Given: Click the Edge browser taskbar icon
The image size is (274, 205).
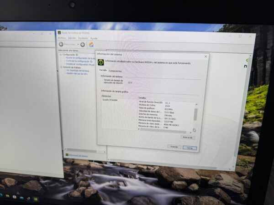Looking at the screenshot, I should click(x=1, y=195).
